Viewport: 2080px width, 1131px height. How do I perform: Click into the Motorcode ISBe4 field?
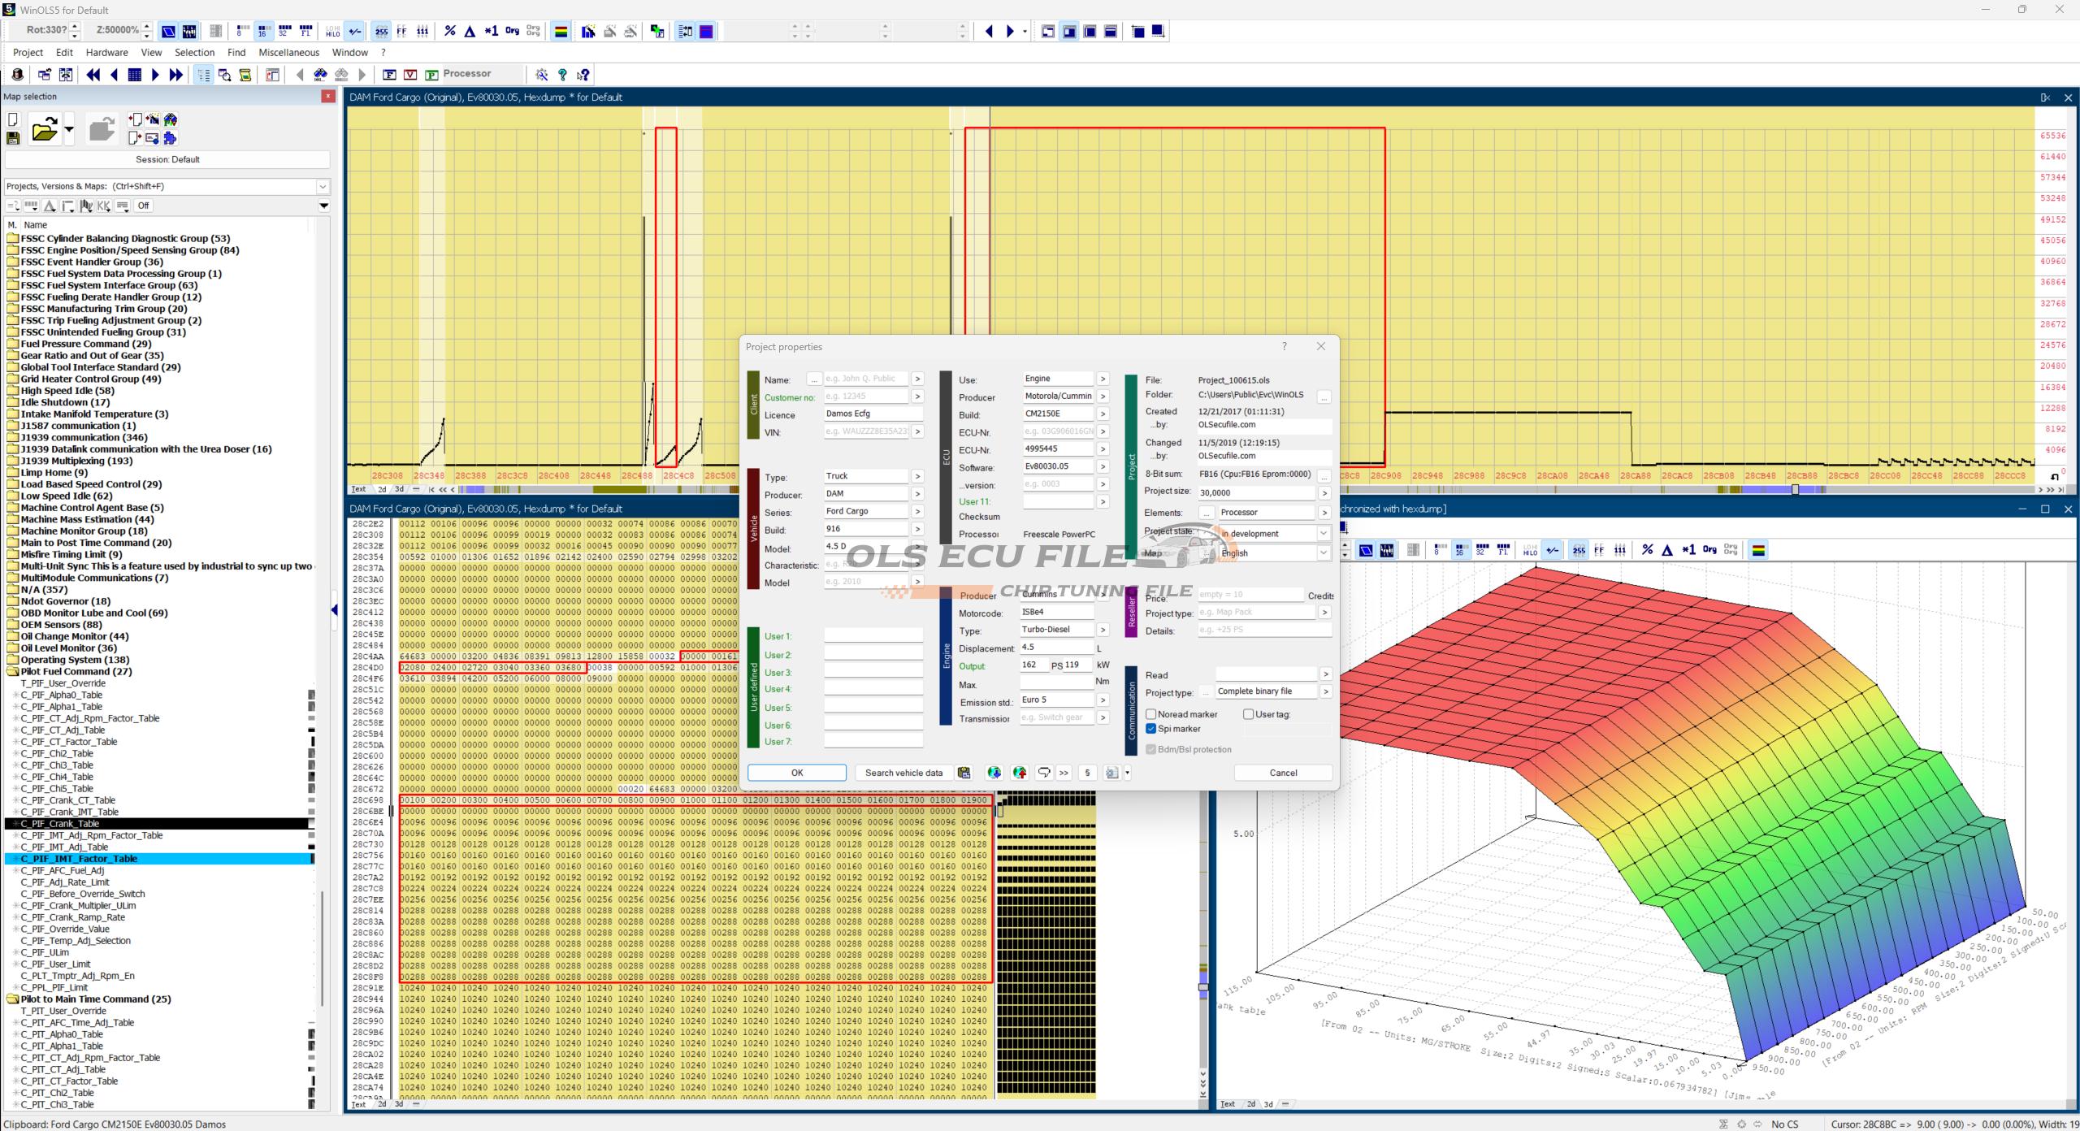(x=1056, y=612)
